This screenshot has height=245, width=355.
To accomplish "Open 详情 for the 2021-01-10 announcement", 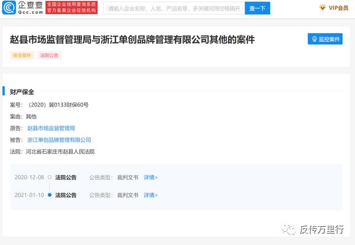I will click(x=151, y=195).
